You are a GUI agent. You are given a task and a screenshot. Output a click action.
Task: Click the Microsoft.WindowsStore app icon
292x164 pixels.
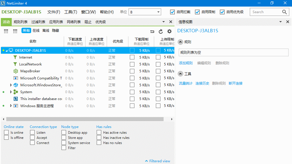click(x=16, y=85)
